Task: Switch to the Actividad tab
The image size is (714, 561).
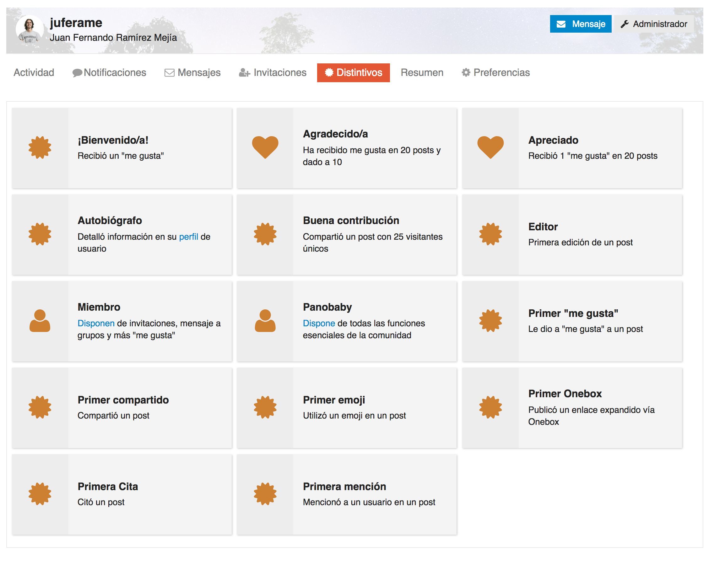Action: click(34, 72)
